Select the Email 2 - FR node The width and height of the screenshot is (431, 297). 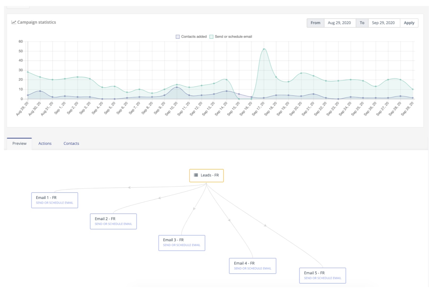coord(113,221)
